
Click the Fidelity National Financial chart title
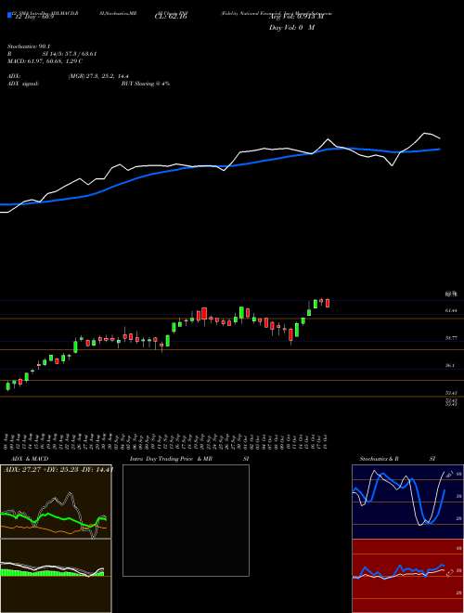point(277,13)
